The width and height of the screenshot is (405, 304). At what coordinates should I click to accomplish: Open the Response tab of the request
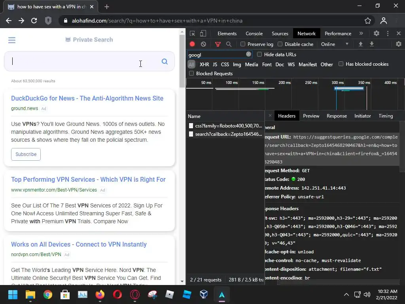[337, 116]
